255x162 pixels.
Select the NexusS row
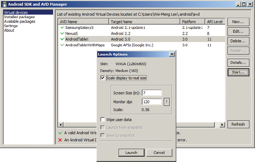point(141,33)
